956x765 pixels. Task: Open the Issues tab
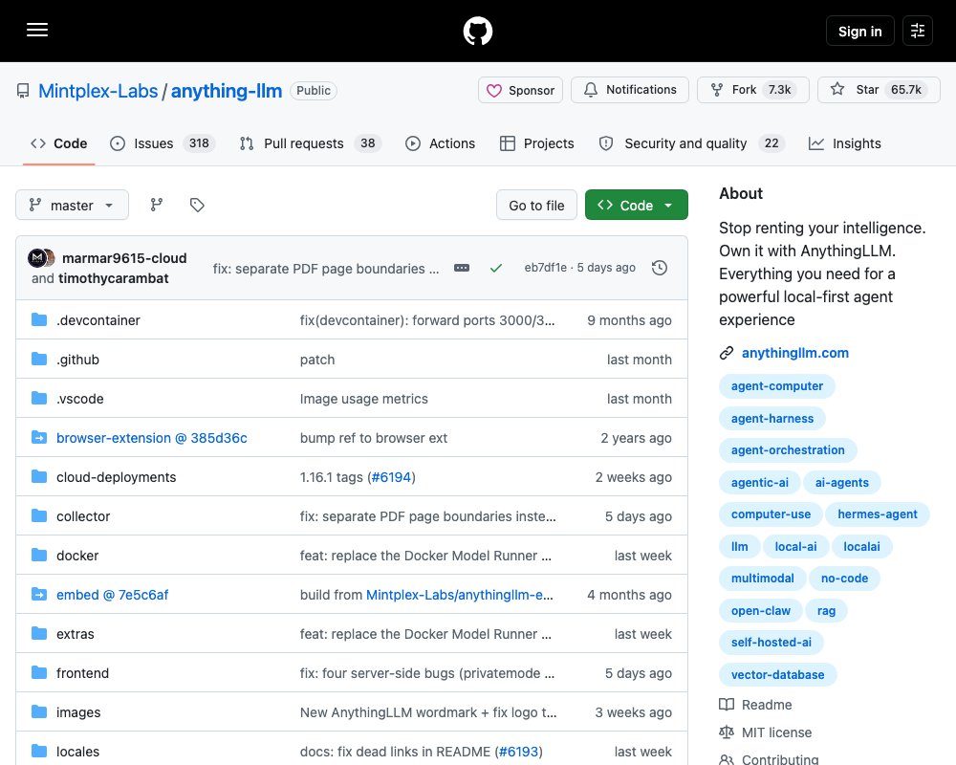(x=163, y=143)
